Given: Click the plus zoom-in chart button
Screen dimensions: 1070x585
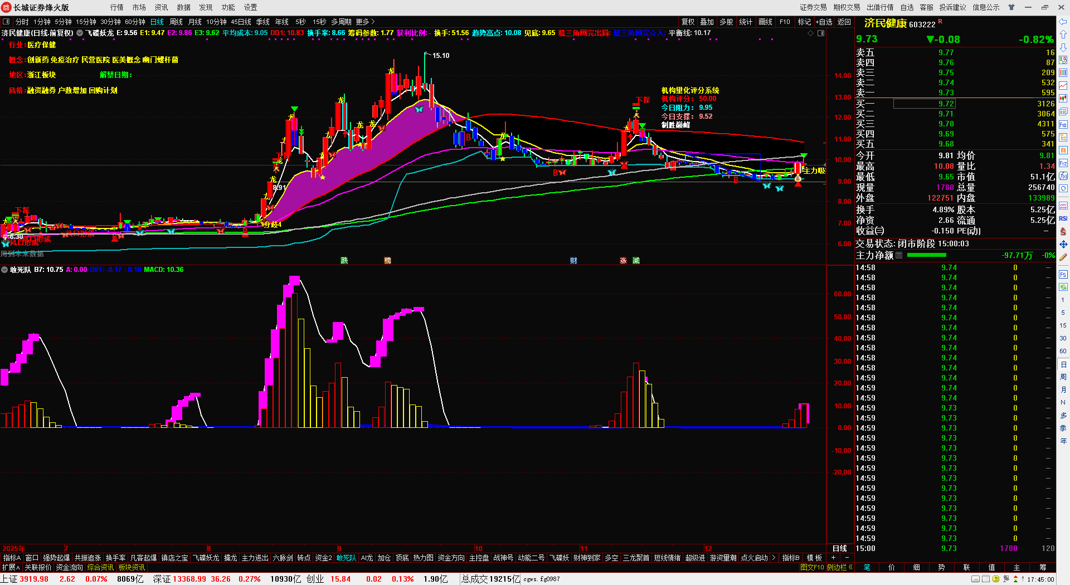Looking at the screenshot, I should [x=834, y=558].
